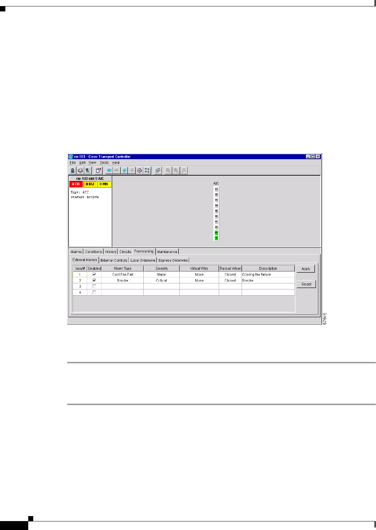Screen dimensions: 376x530
Task: Select green AIC port 09
Action: pos(216,233)
